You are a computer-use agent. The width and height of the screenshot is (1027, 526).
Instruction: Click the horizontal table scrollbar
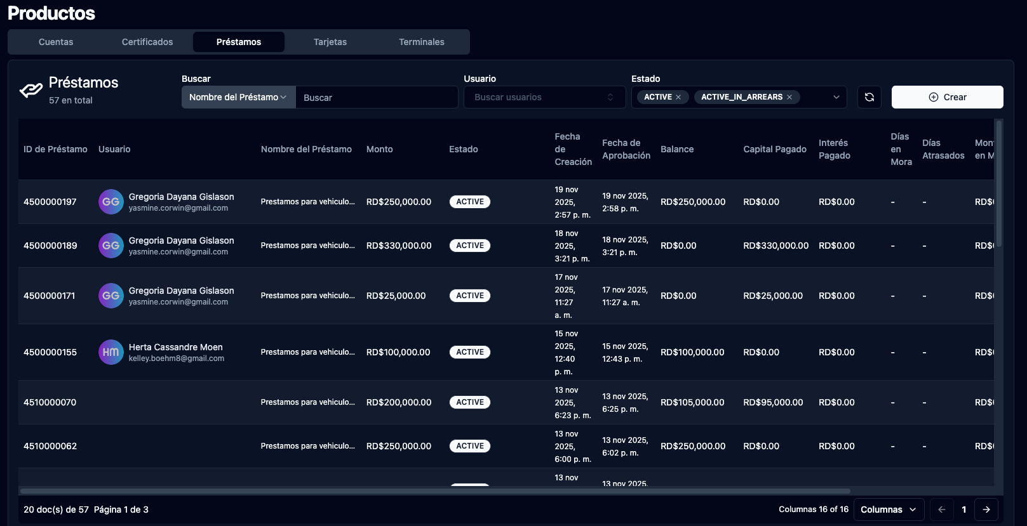point(435,490)
